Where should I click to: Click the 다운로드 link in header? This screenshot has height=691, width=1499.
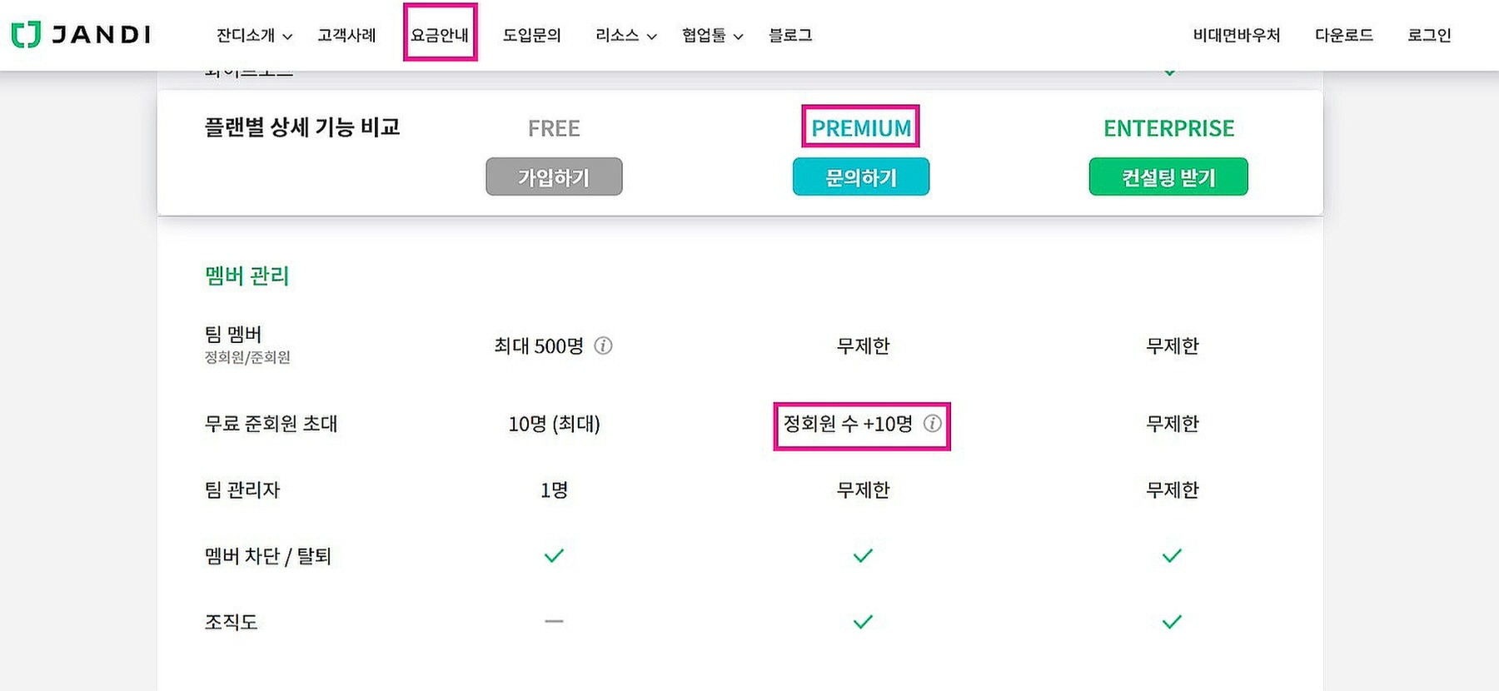point(1343,35)
